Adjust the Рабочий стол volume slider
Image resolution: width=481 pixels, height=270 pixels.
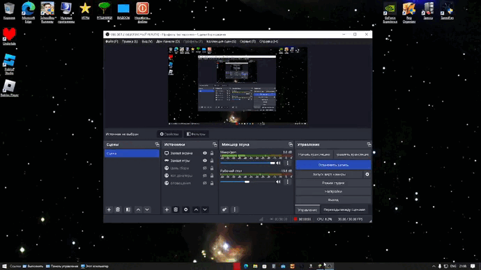tap(247, 182)
